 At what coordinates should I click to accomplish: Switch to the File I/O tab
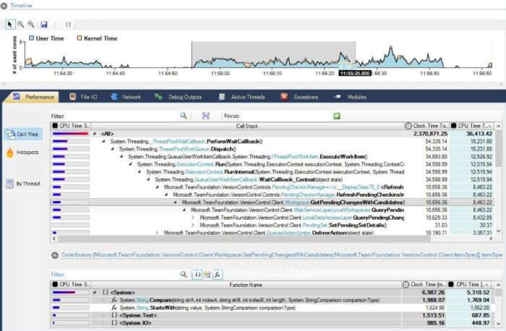click(x=83, y=97)
